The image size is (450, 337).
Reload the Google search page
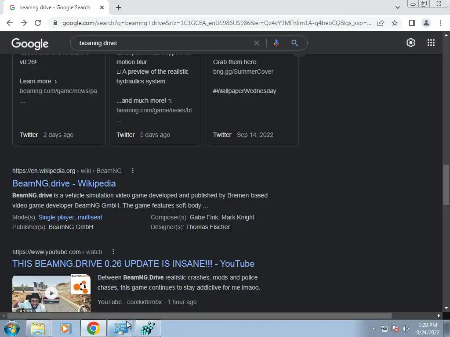pos(38,23)
